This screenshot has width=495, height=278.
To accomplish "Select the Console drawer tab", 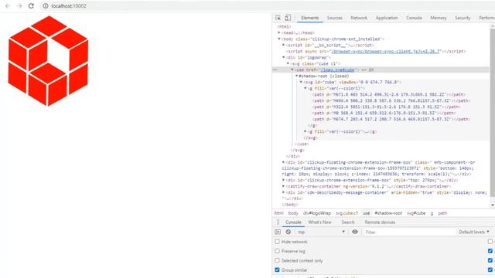I will [293, 222].
